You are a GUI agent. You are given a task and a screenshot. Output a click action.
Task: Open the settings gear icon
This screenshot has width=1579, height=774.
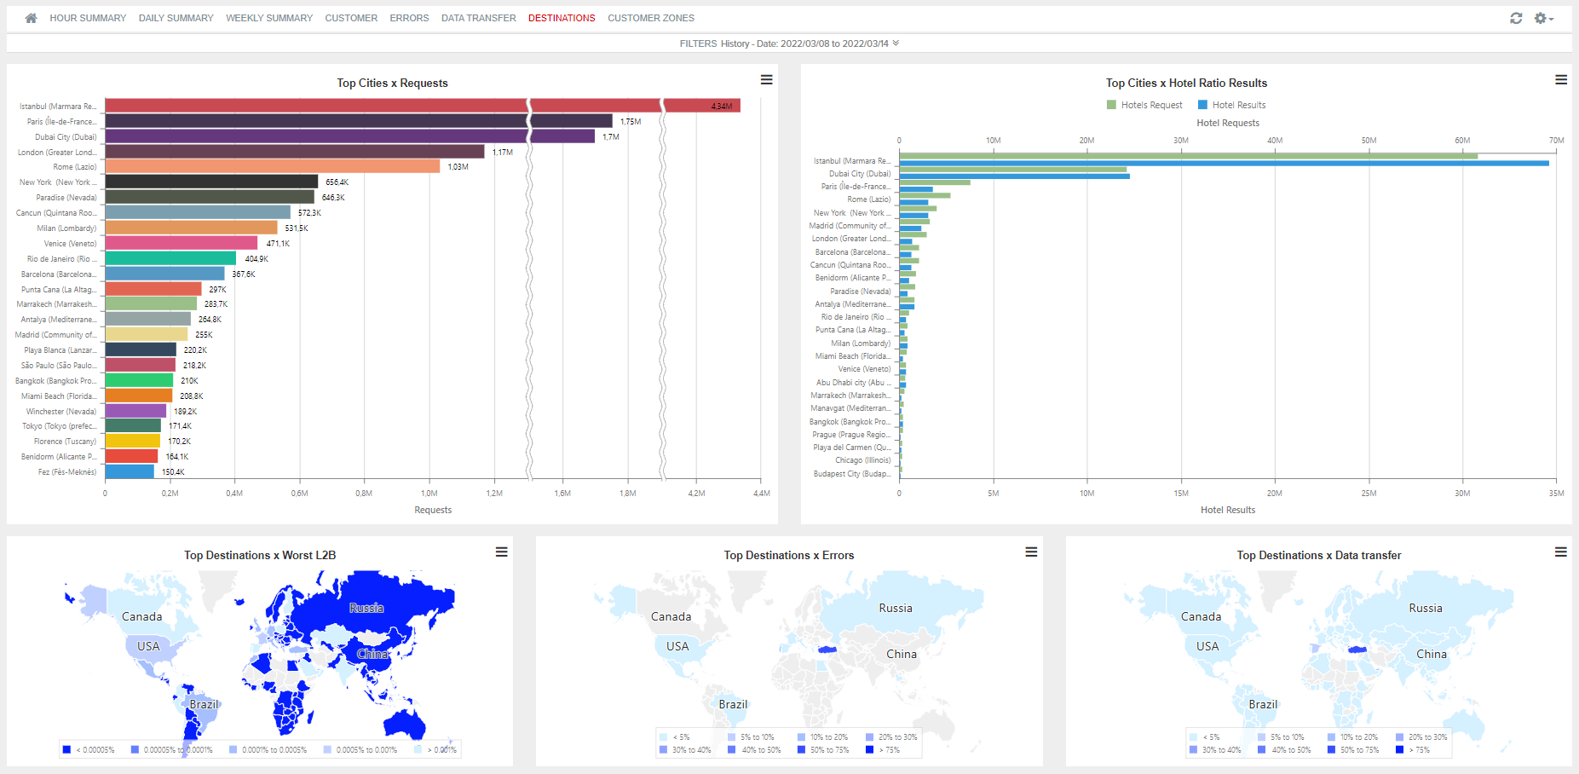click(1542, 17)
